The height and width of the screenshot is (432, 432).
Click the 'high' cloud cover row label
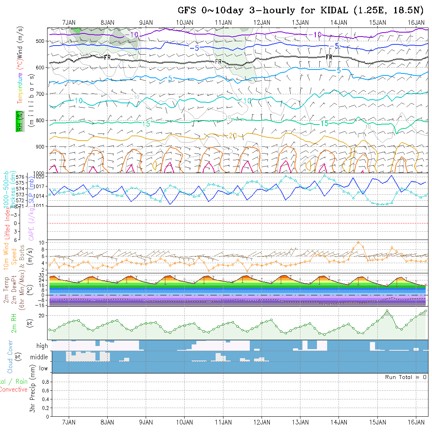pos(42,346)
